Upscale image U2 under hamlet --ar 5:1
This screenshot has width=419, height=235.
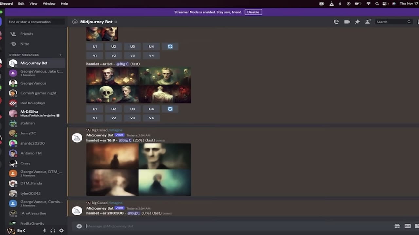tap(114, 109)
